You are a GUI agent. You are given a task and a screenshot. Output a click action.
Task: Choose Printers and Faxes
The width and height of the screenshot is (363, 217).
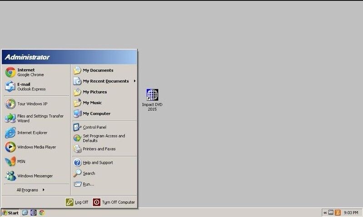click(x=99, y=149)
